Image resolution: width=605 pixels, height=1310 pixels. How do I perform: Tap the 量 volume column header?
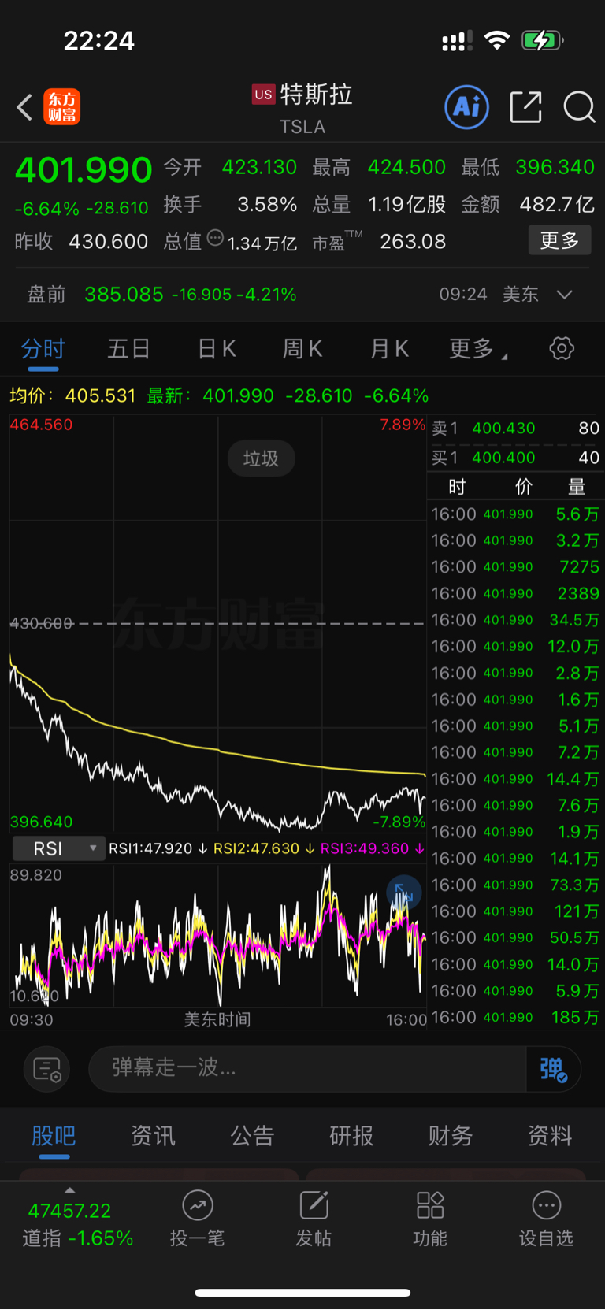pyautogui.click(x=577, y=487)
